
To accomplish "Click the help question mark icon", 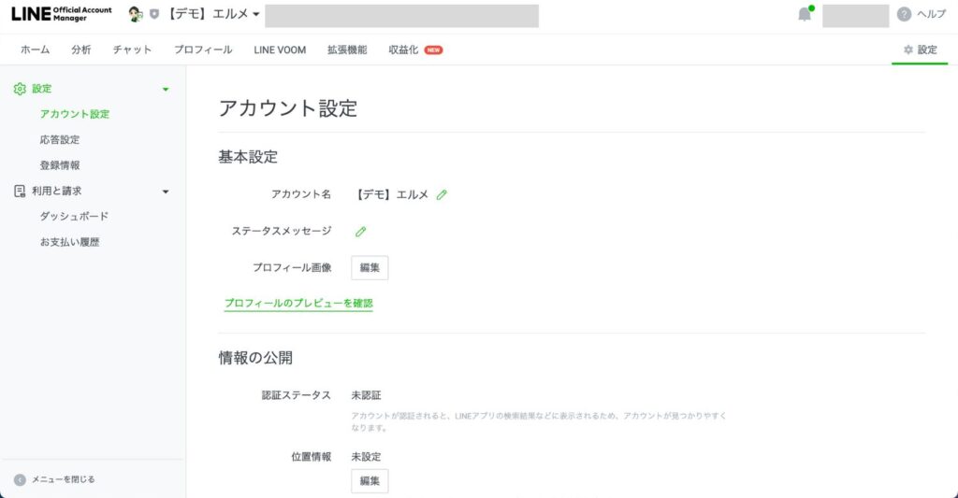I will tap(904, 14).
